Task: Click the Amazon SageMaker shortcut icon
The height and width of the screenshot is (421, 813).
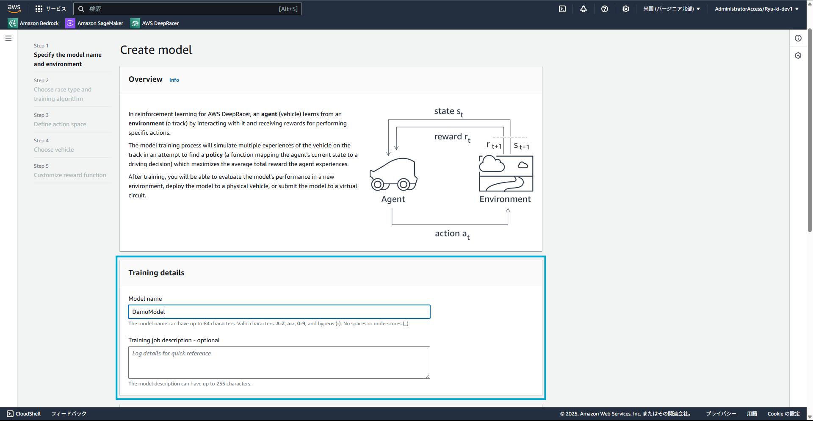Action: 70,23
